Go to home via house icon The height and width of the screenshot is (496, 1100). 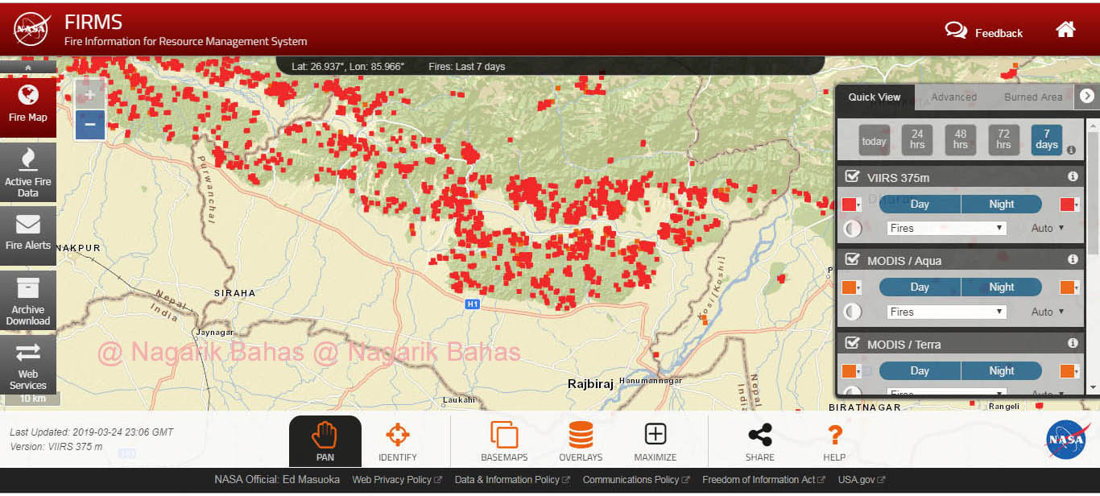[x=1065, y=31]
